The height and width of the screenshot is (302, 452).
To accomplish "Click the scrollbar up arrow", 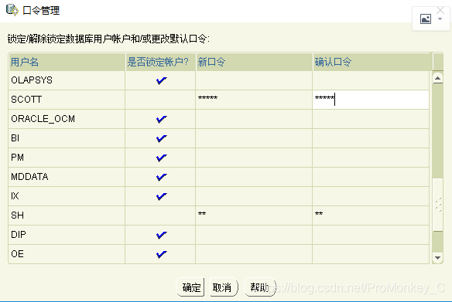I will pyautogui.click(x=437, y=78).
